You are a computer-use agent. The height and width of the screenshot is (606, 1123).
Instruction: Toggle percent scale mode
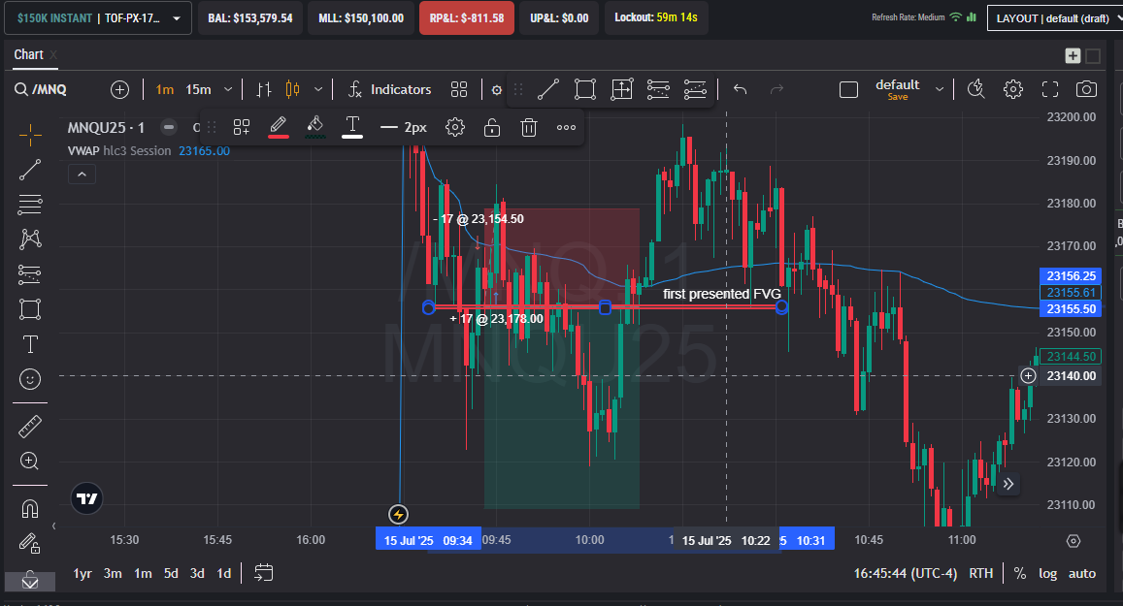(1020, 573)
